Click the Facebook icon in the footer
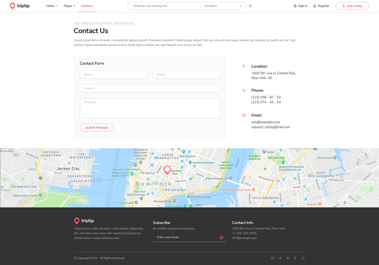The height and width of the screenshot is (265, 379). pos(295,258)
